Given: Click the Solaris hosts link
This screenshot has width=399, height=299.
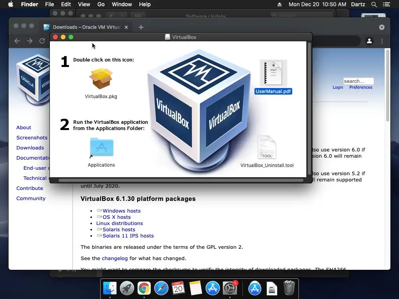Looking at the screenshot, I should tap(119, 230).
